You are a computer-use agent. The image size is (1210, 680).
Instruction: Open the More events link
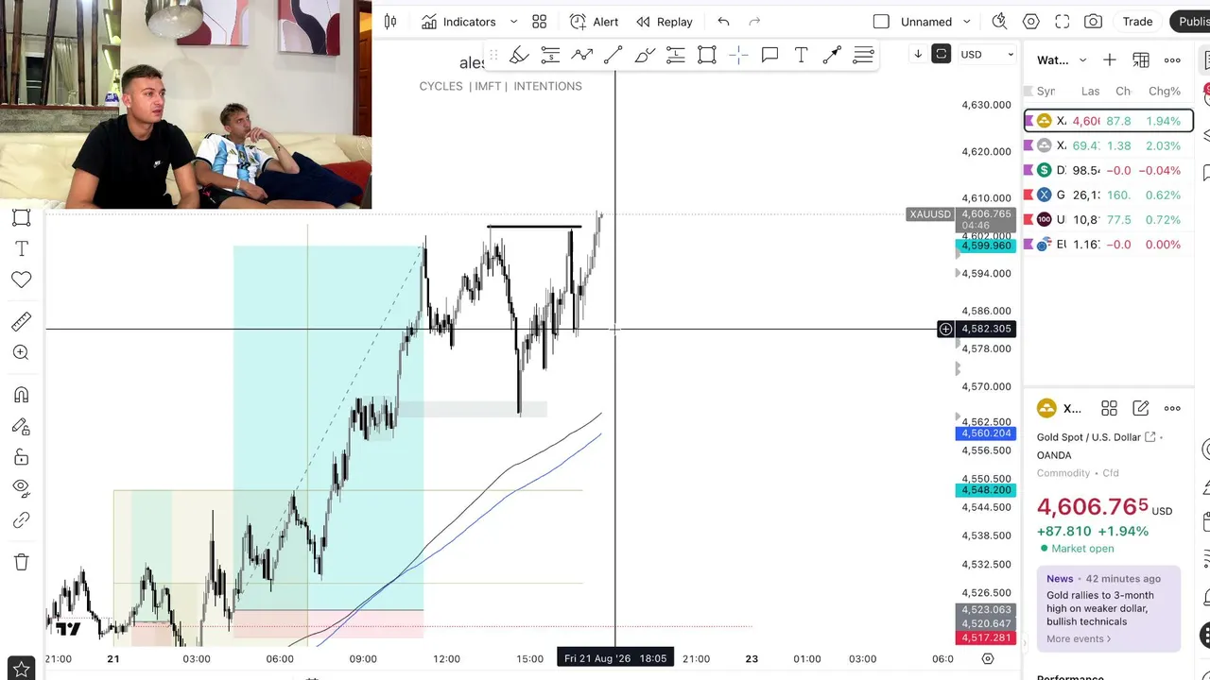[1079, 638]
